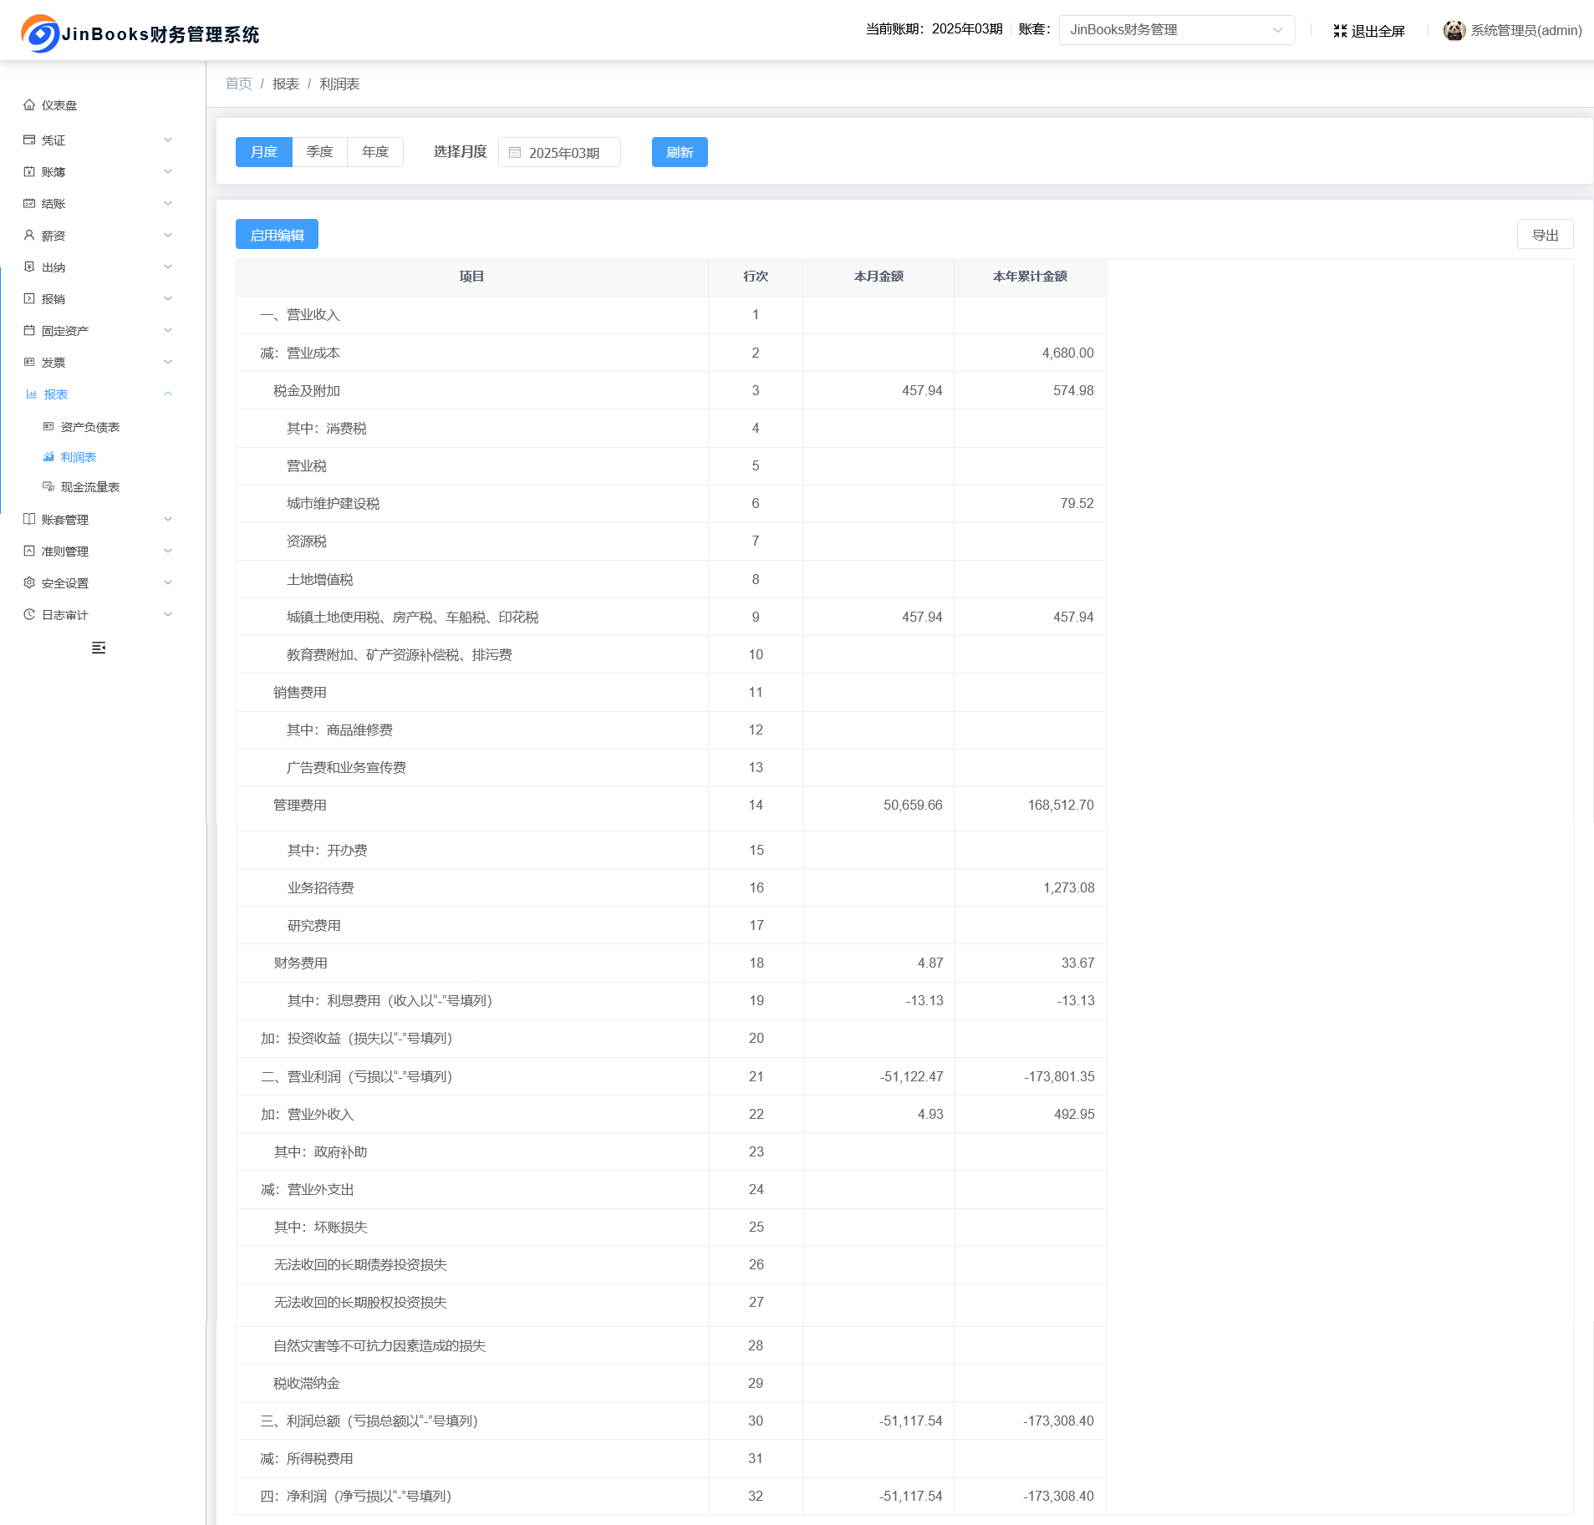Click the 凭证 voucher sidebar icon
1594x1525 pixels.
[x=29, y=140]
